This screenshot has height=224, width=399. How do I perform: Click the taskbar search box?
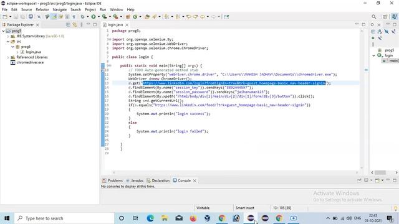click(64, 218)
